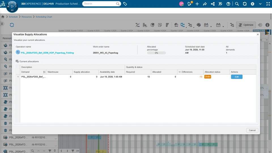Viewport: 272px width, 153px height.
Task: Click the tools icon in the top bar
Action: tap(220, 4)
